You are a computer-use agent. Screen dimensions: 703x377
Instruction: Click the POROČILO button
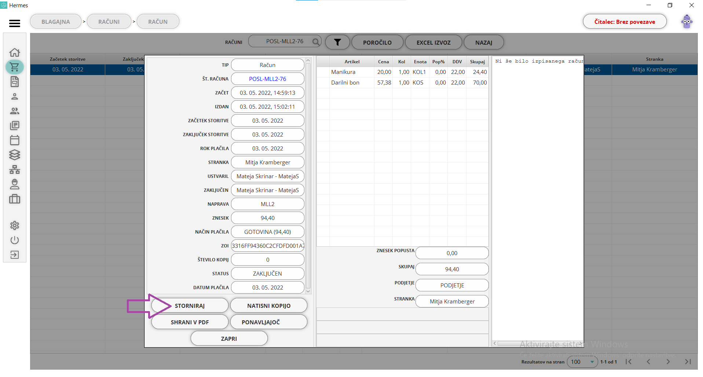coord(377,42)
